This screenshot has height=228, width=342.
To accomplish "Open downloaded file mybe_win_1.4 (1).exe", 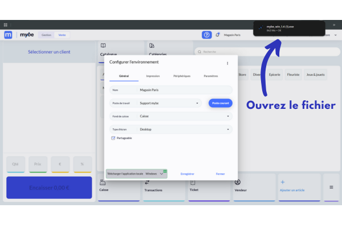I will (289, 28).
